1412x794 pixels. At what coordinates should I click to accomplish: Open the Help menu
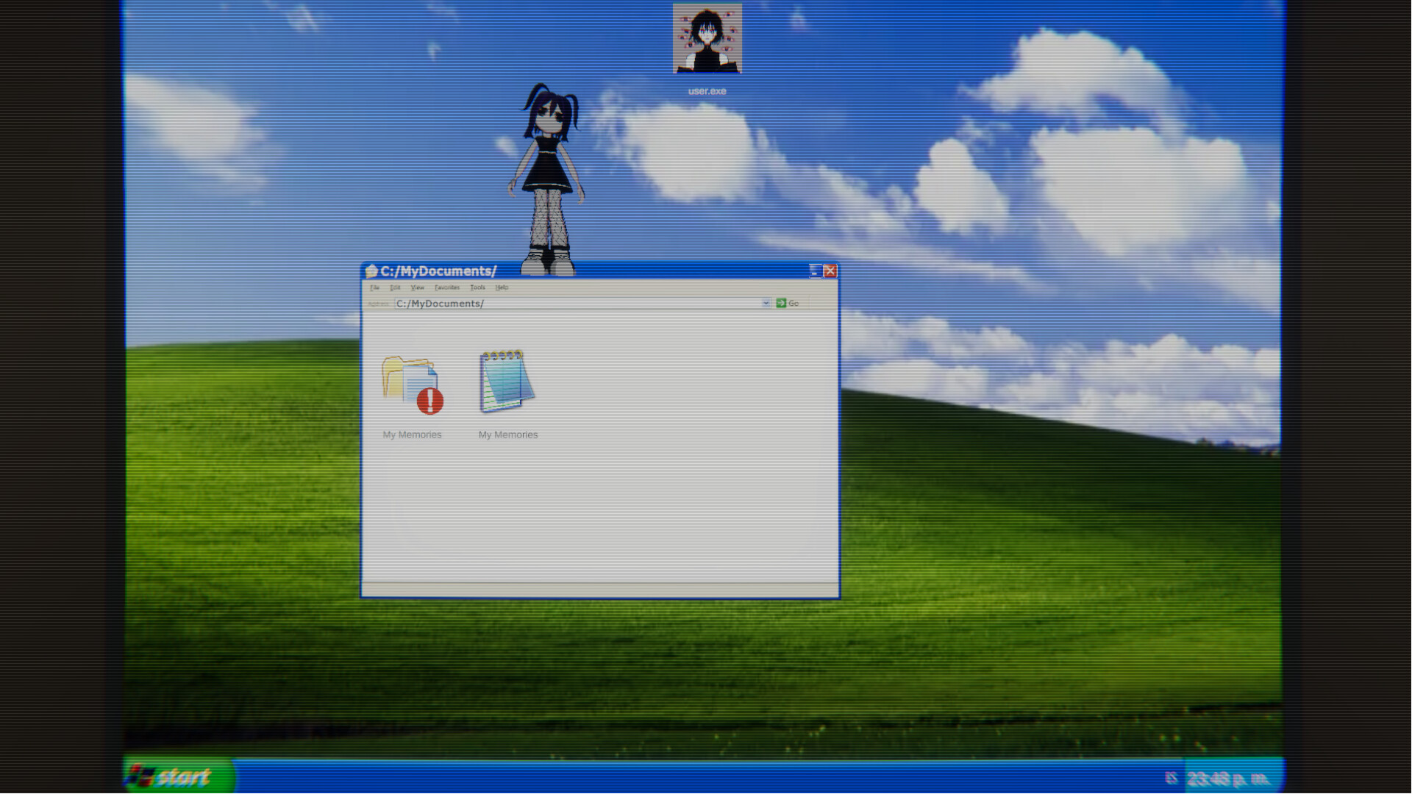click(x=502, y=287)
